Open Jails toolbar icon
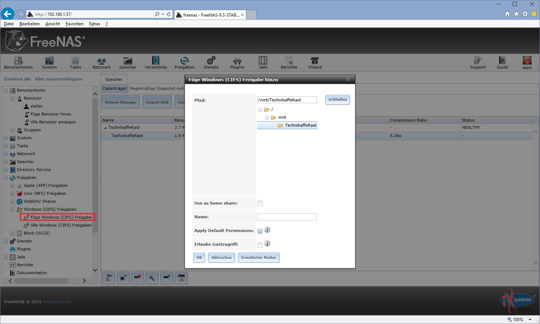The height and width of the screenshot is (324, 540). 263,62
